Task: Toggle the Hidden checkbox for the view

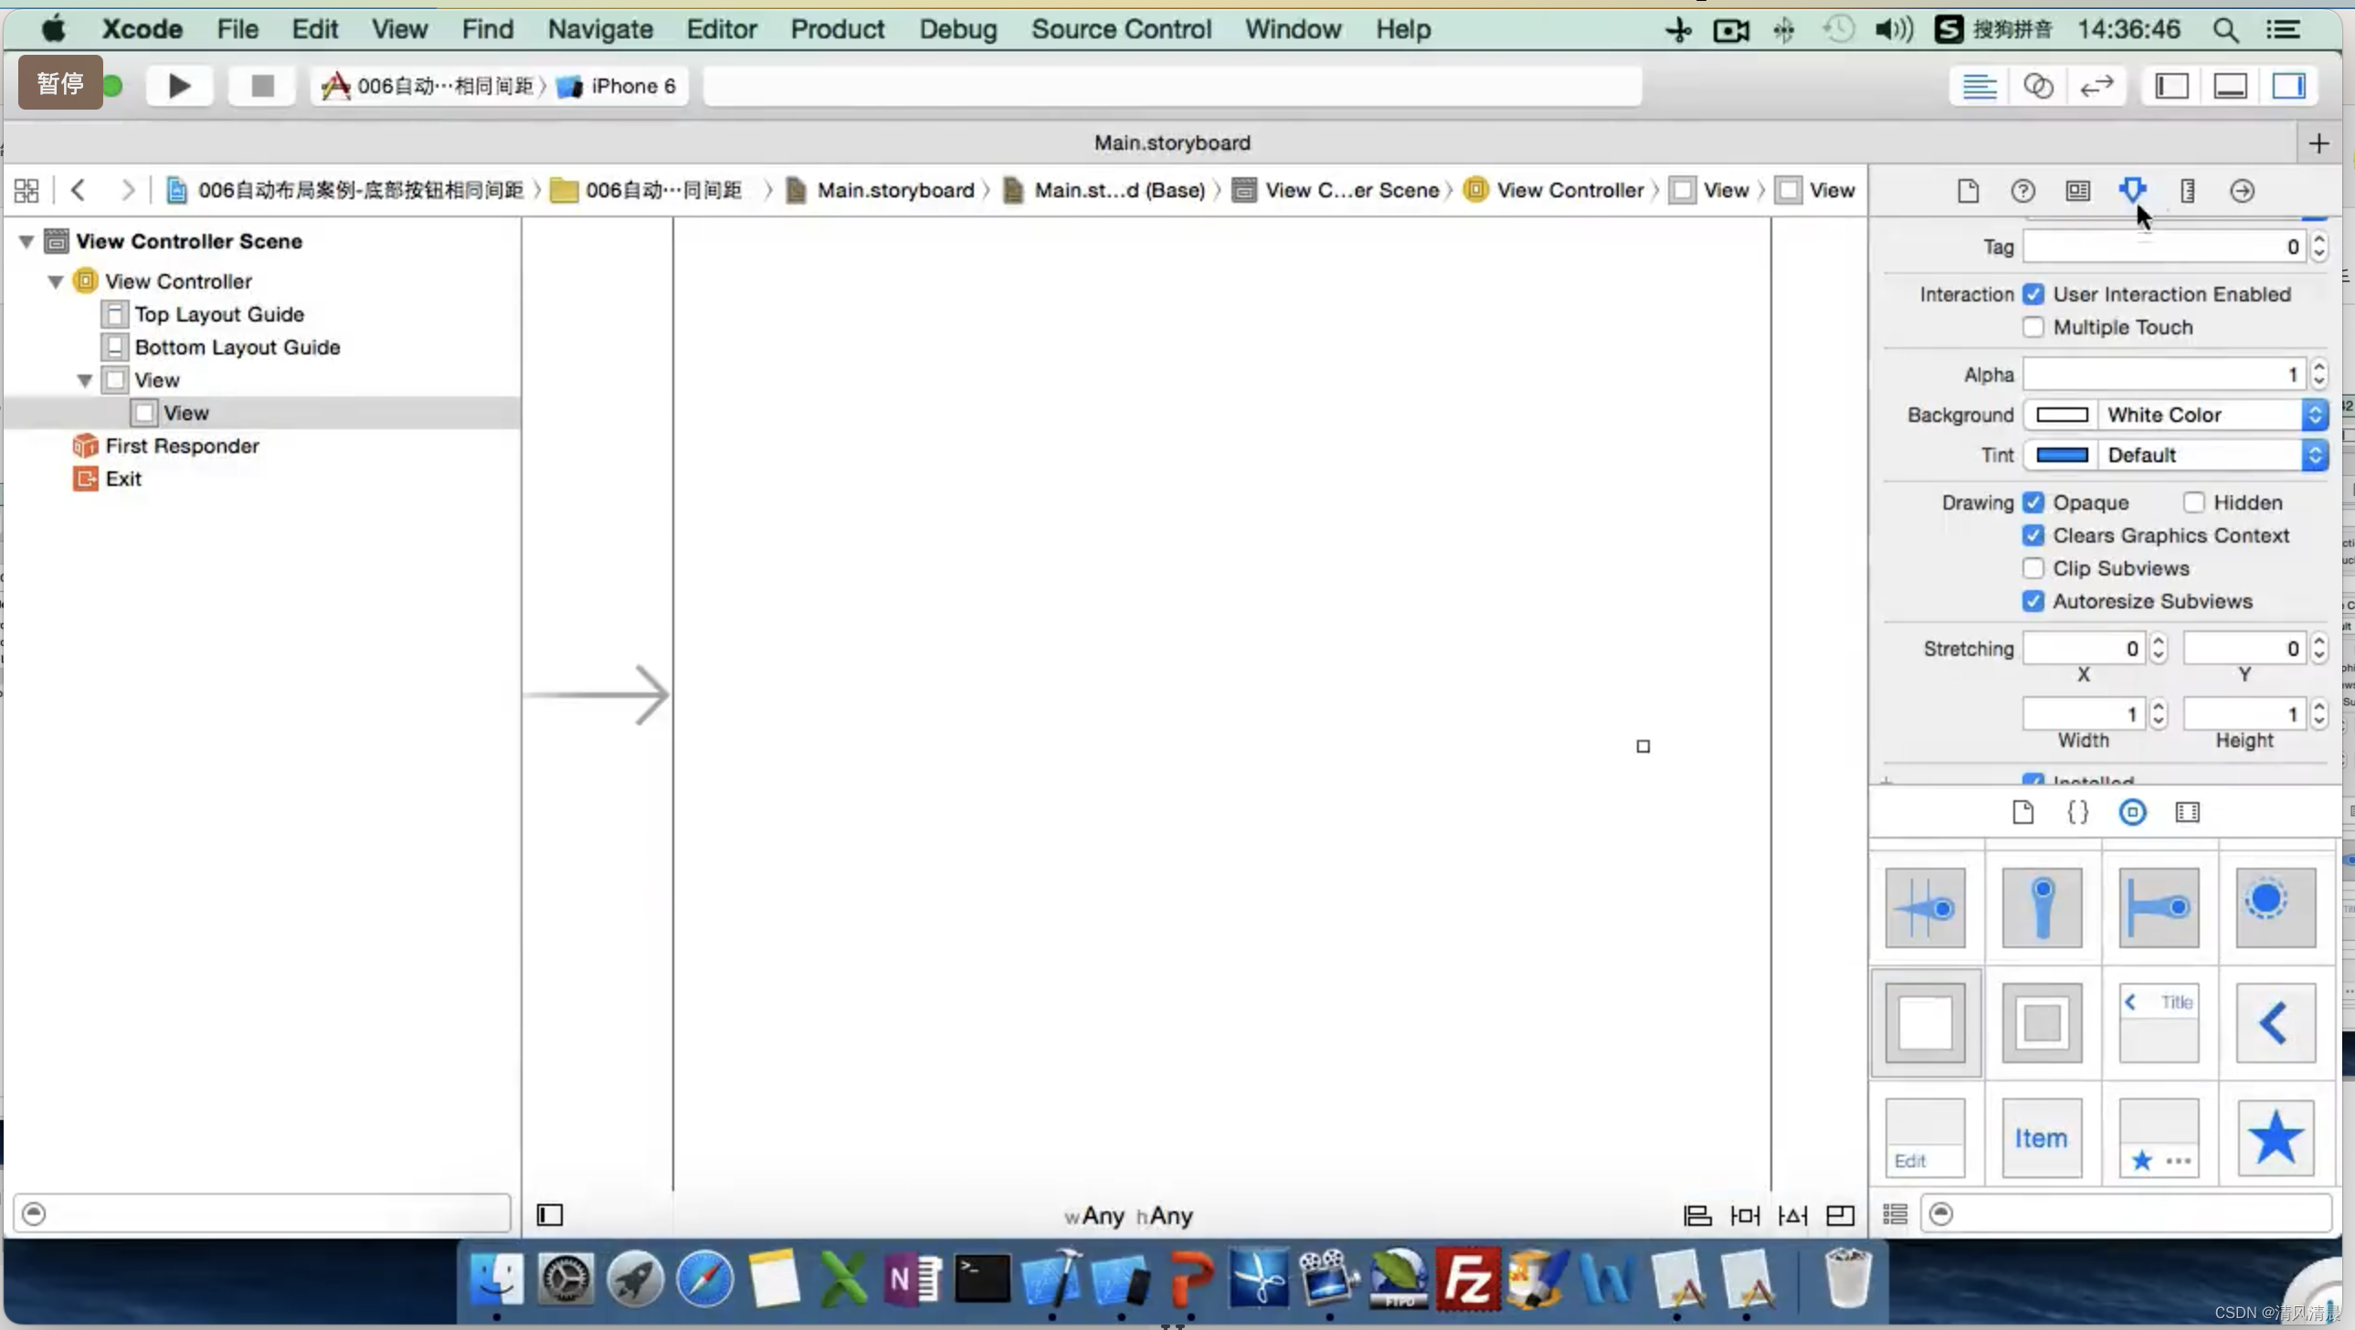Action: point(2195,503)
